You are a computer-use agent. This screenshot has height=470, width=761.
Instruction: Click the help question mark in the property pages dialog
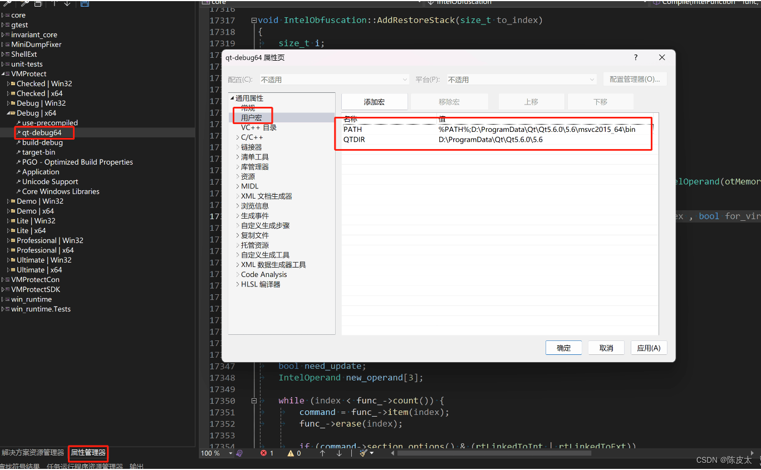click(x=635, y=57)
